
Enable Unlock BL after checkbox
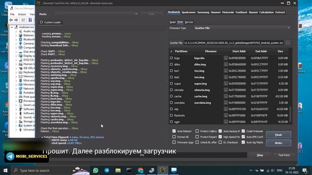tap(197, 142)
